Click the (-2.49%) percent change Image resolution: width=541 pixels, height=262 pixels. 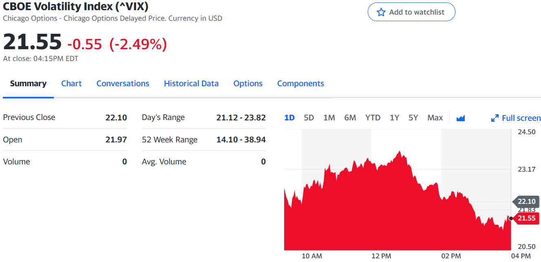[138, 44]
